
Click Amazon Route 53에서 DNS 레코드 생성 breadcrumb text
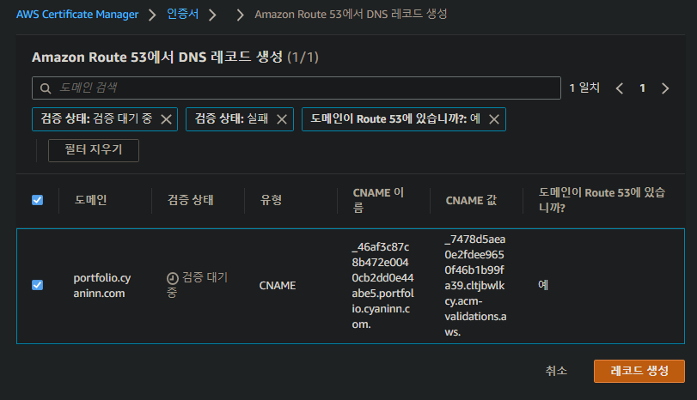351,15
